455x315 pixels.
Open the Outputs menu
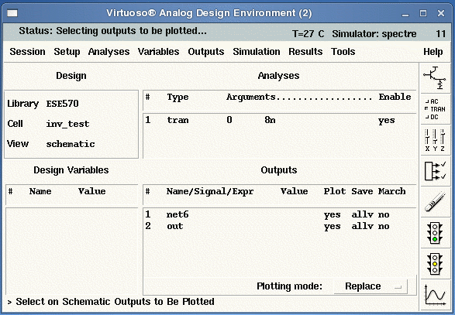click(x=206, y=52)
